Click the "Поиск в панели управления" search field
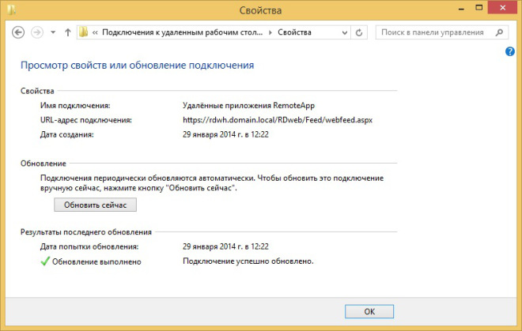The image size is (522, 331). pyautogui.click(x=433, y=33)
